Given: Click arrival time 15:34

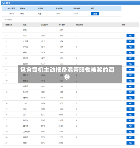Looking at the screenshot, I should [x=43, y=64].
